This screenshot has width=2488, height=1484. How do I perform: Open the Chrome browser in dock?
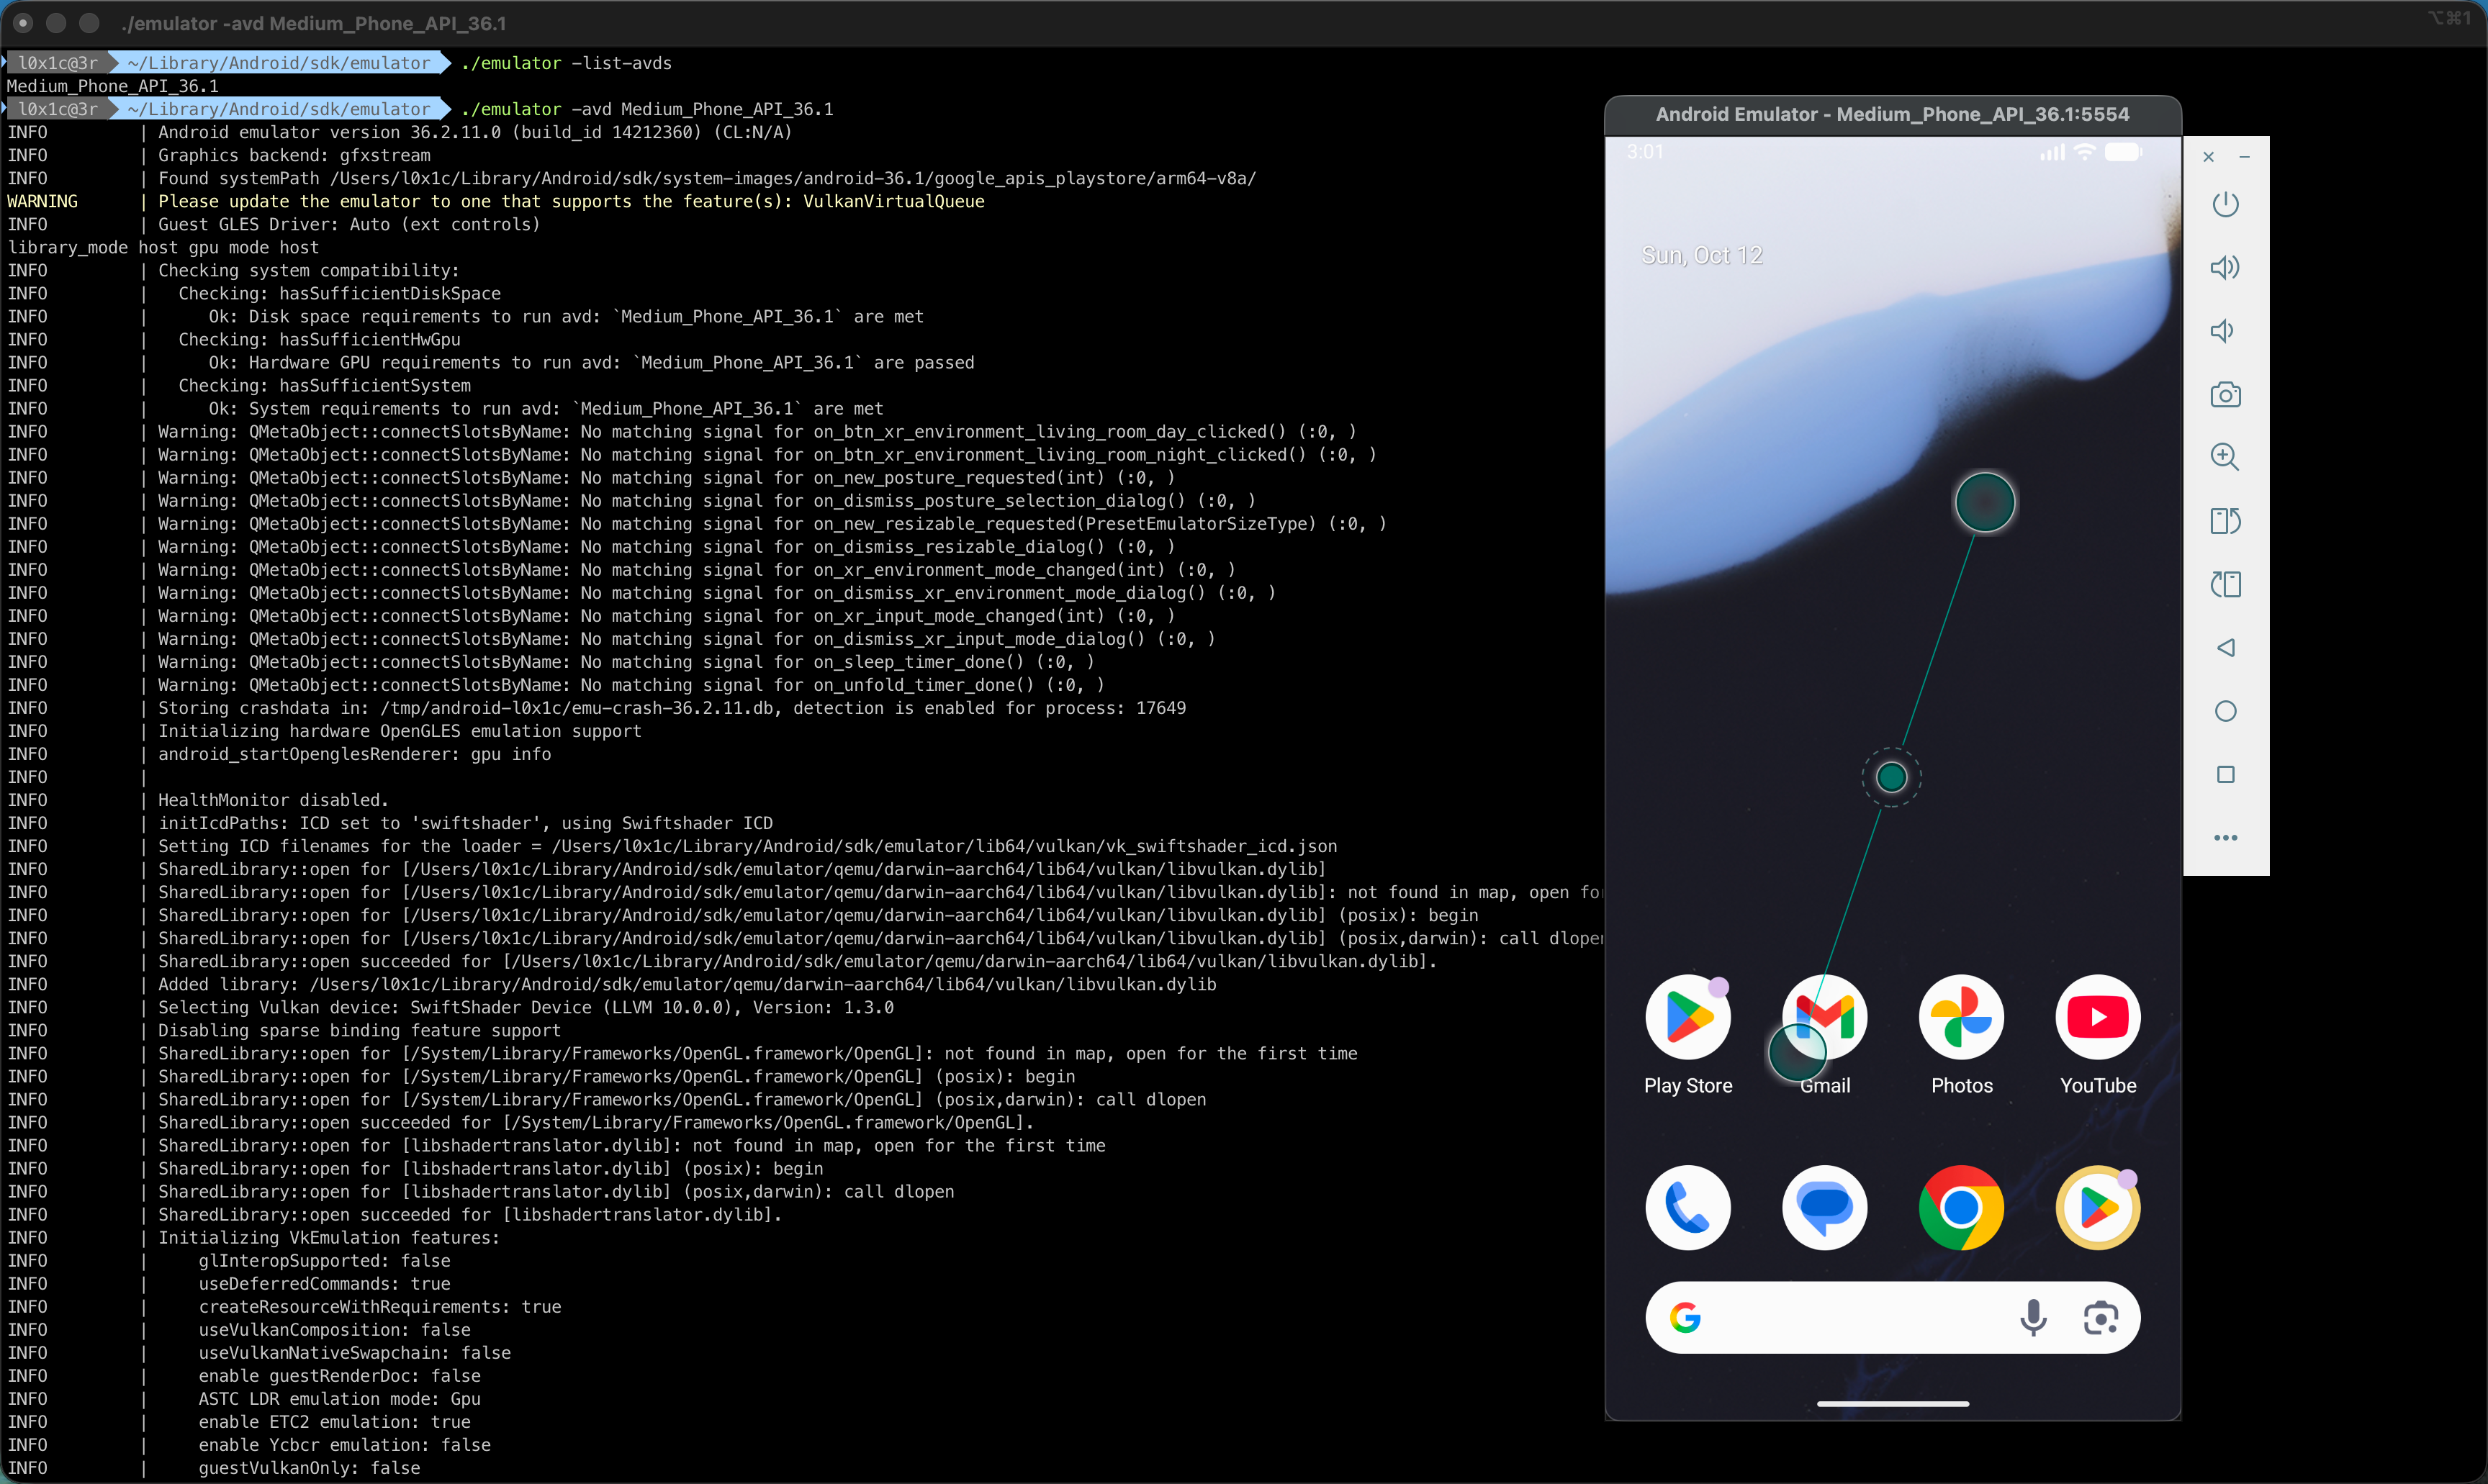tap(1960, 1208)
